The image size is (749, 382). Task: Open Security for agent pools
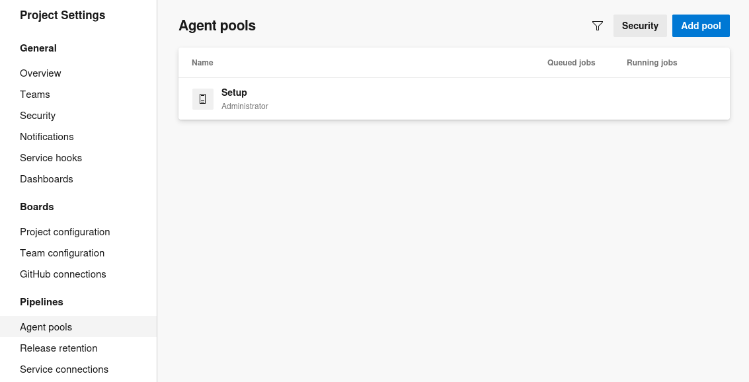click(640, 26)
